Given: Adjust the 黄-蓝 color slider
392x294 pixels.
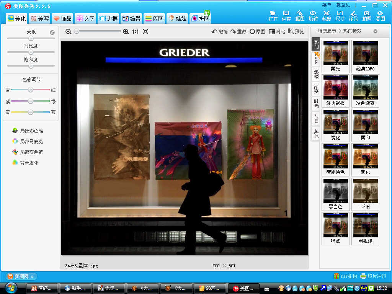Looking at the screenshot, I should coord(31,112).
